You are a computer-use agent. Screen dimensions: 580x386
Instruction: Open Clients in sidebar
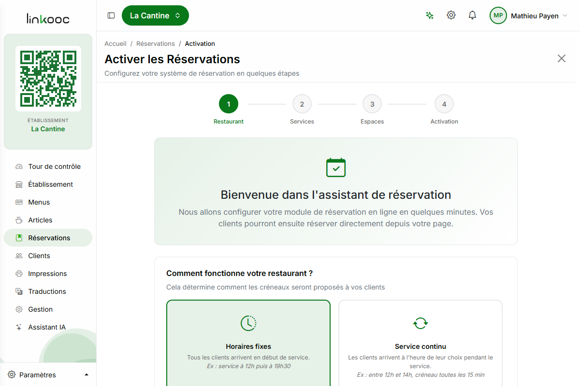[48, 256]
